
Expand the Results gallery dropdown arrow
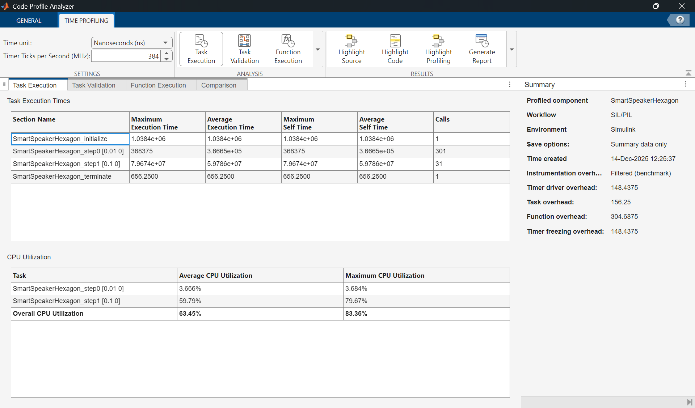pos(511,49)
